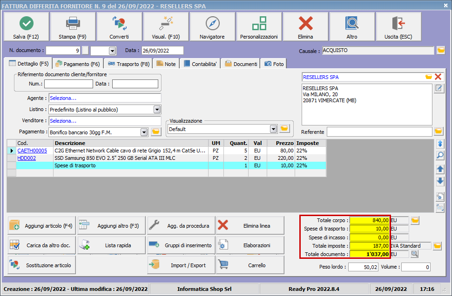This screenshot has width=452, height=296.
Task: Open the Note tab
Action: (166, 64)
